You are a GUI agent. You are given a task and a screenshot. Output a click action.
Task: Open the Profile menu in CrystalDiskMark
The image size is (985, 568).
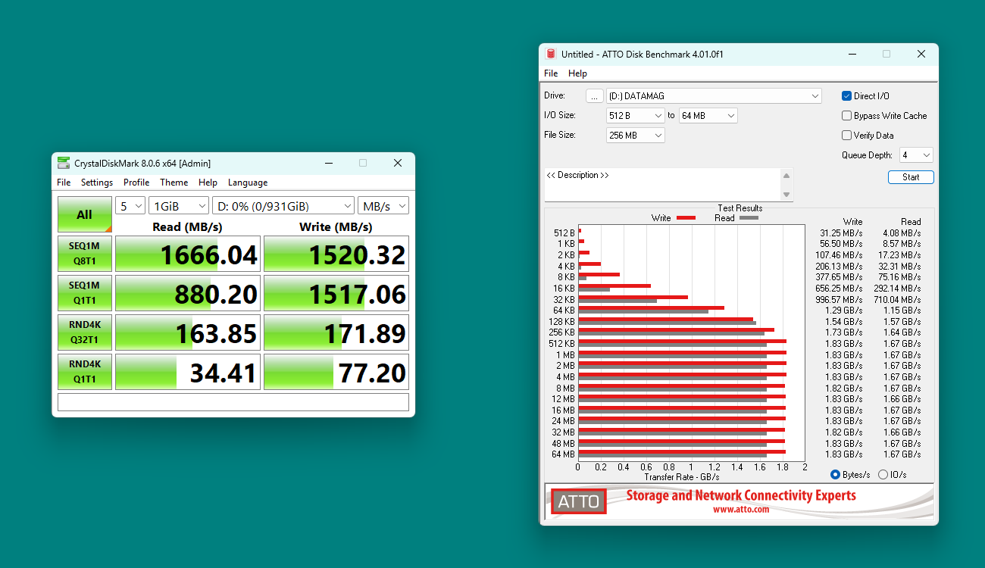pos(136,183)
